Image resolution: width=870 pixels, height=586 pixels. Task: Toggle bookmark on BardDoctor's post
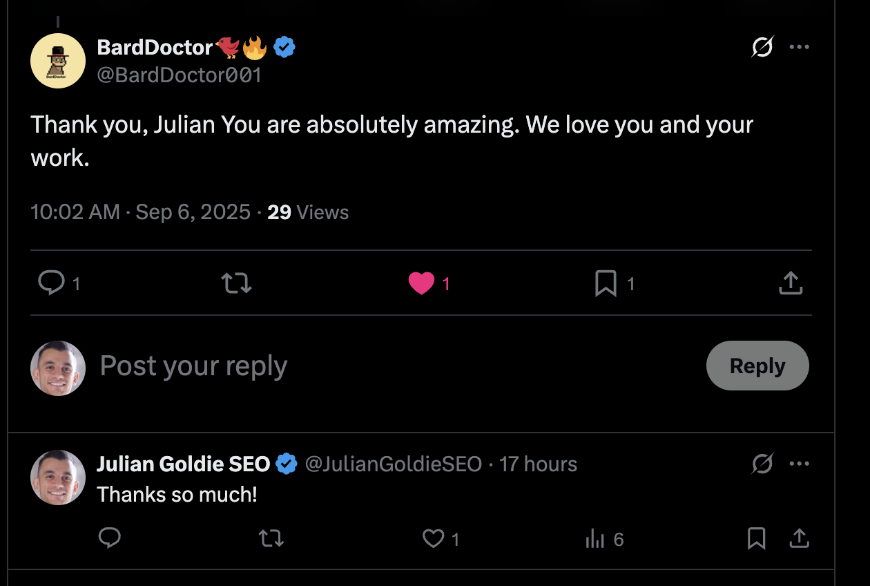[x=606, y=283]
